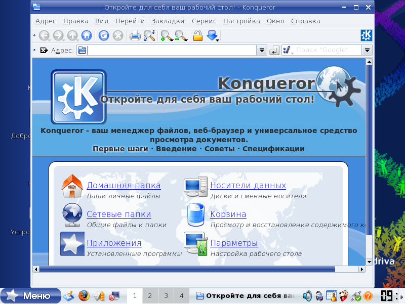Launch Firefox from the taskbar
Image resolution: width=405 pixels, height=304 pixels.
click(84, 296)
